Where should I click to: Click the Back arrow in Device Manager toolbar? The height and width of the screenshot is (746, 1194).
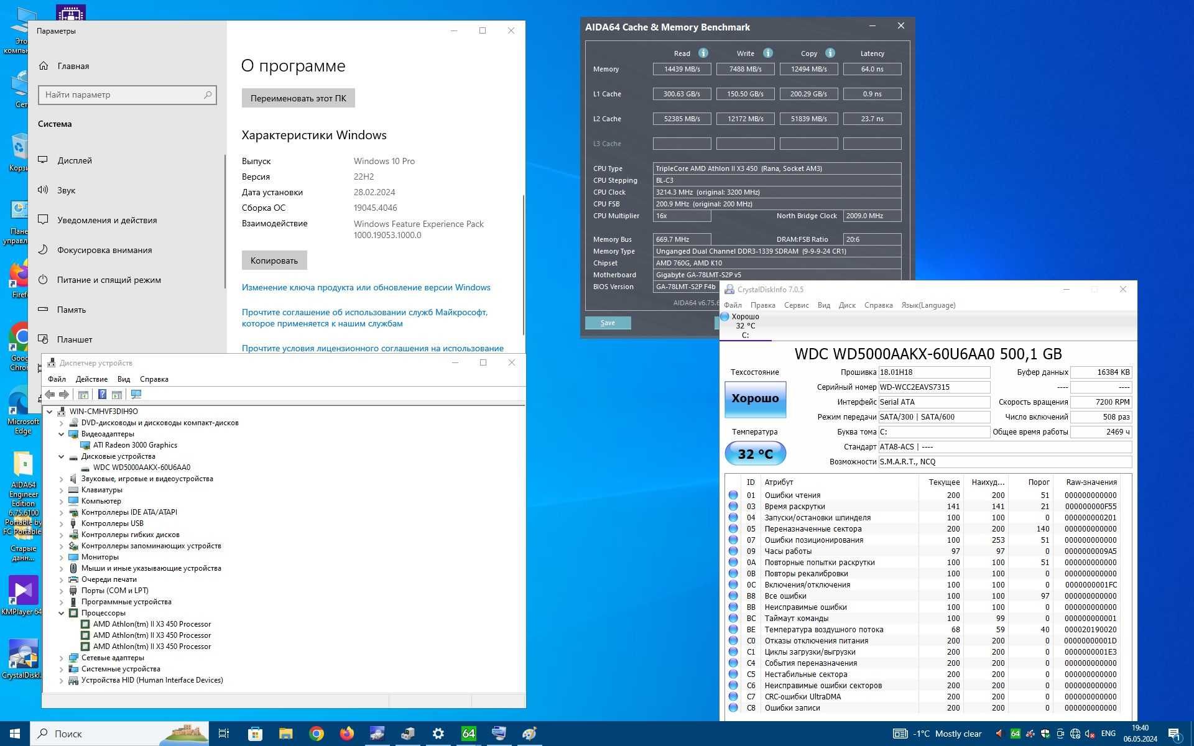pyautogui.click(x=50, y=394)
